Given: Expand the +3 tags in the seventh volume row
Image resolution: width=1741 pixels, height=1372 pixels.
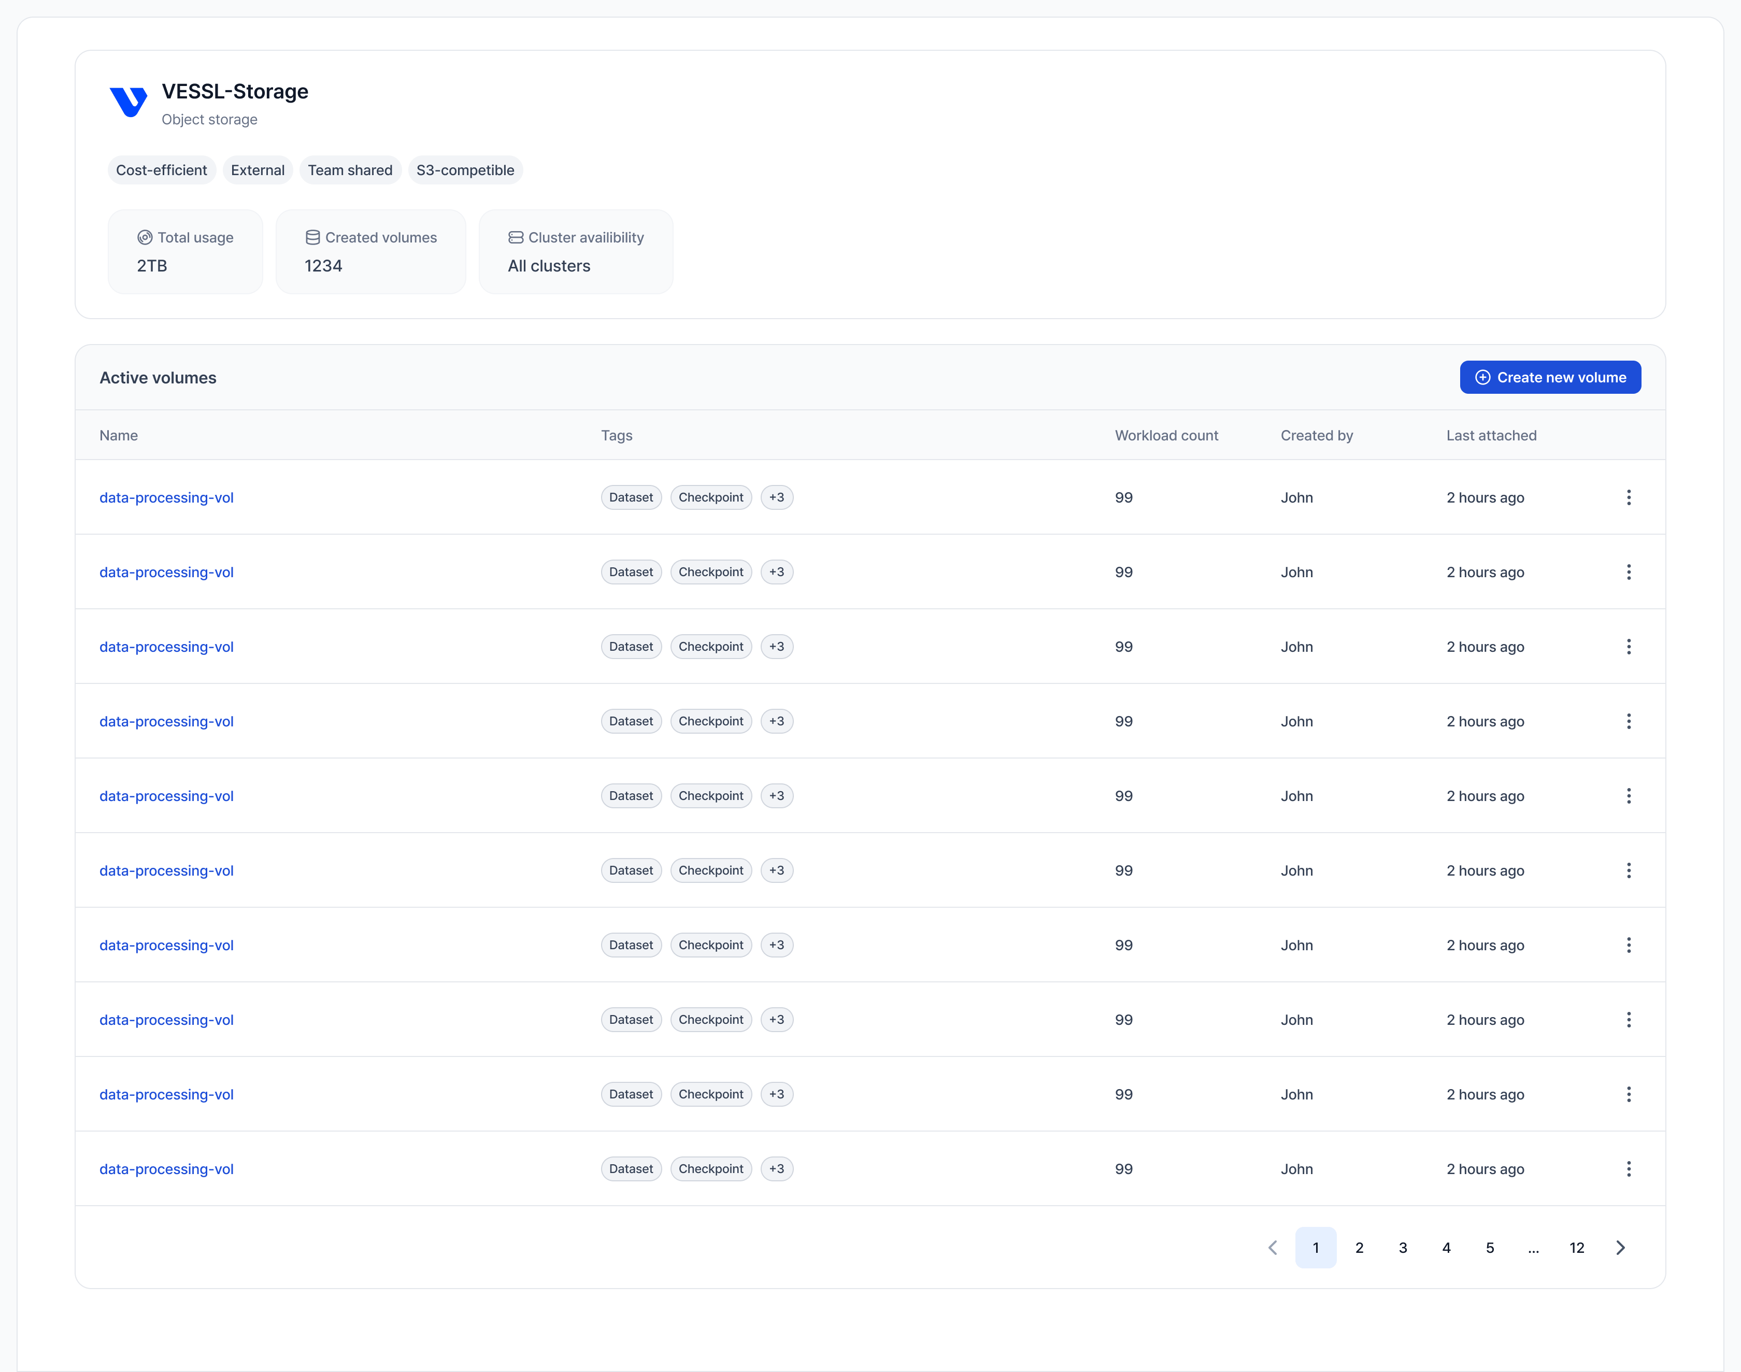Looking at the screenshot, I should pos(777,946).
